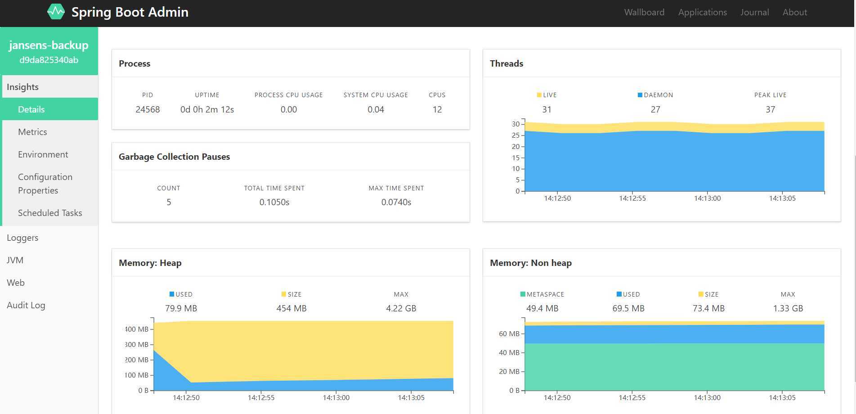
Task: Click the Memory: Non heap heading
Action: coord(531,263)
